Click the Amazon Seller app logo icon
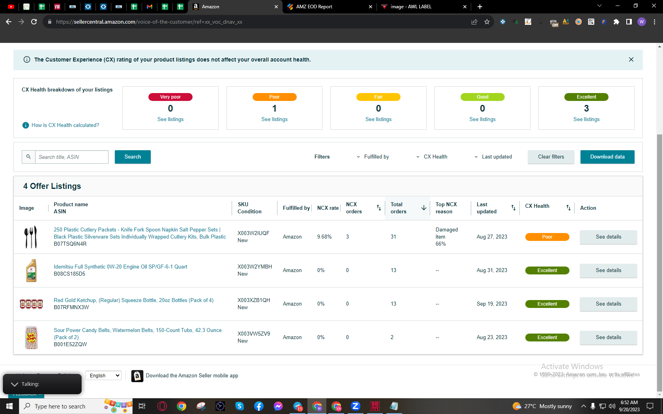Viewport: 663px width, 414px height. (x=137, y=376)
